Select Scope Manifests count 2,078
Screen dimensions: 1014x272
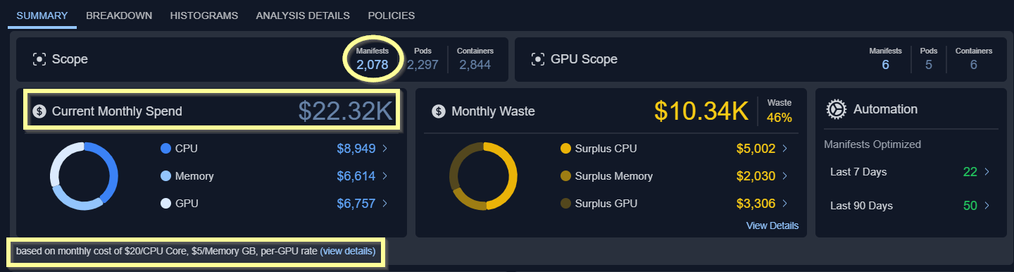[x=372, y=65]
